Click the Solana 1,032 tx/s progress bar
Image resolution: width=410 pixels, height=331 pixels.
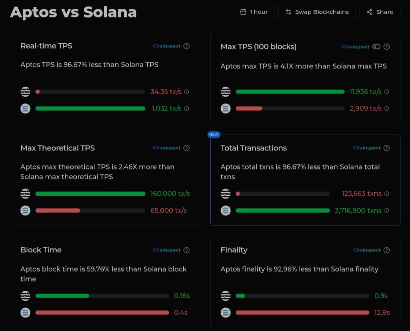coord(90,109)
